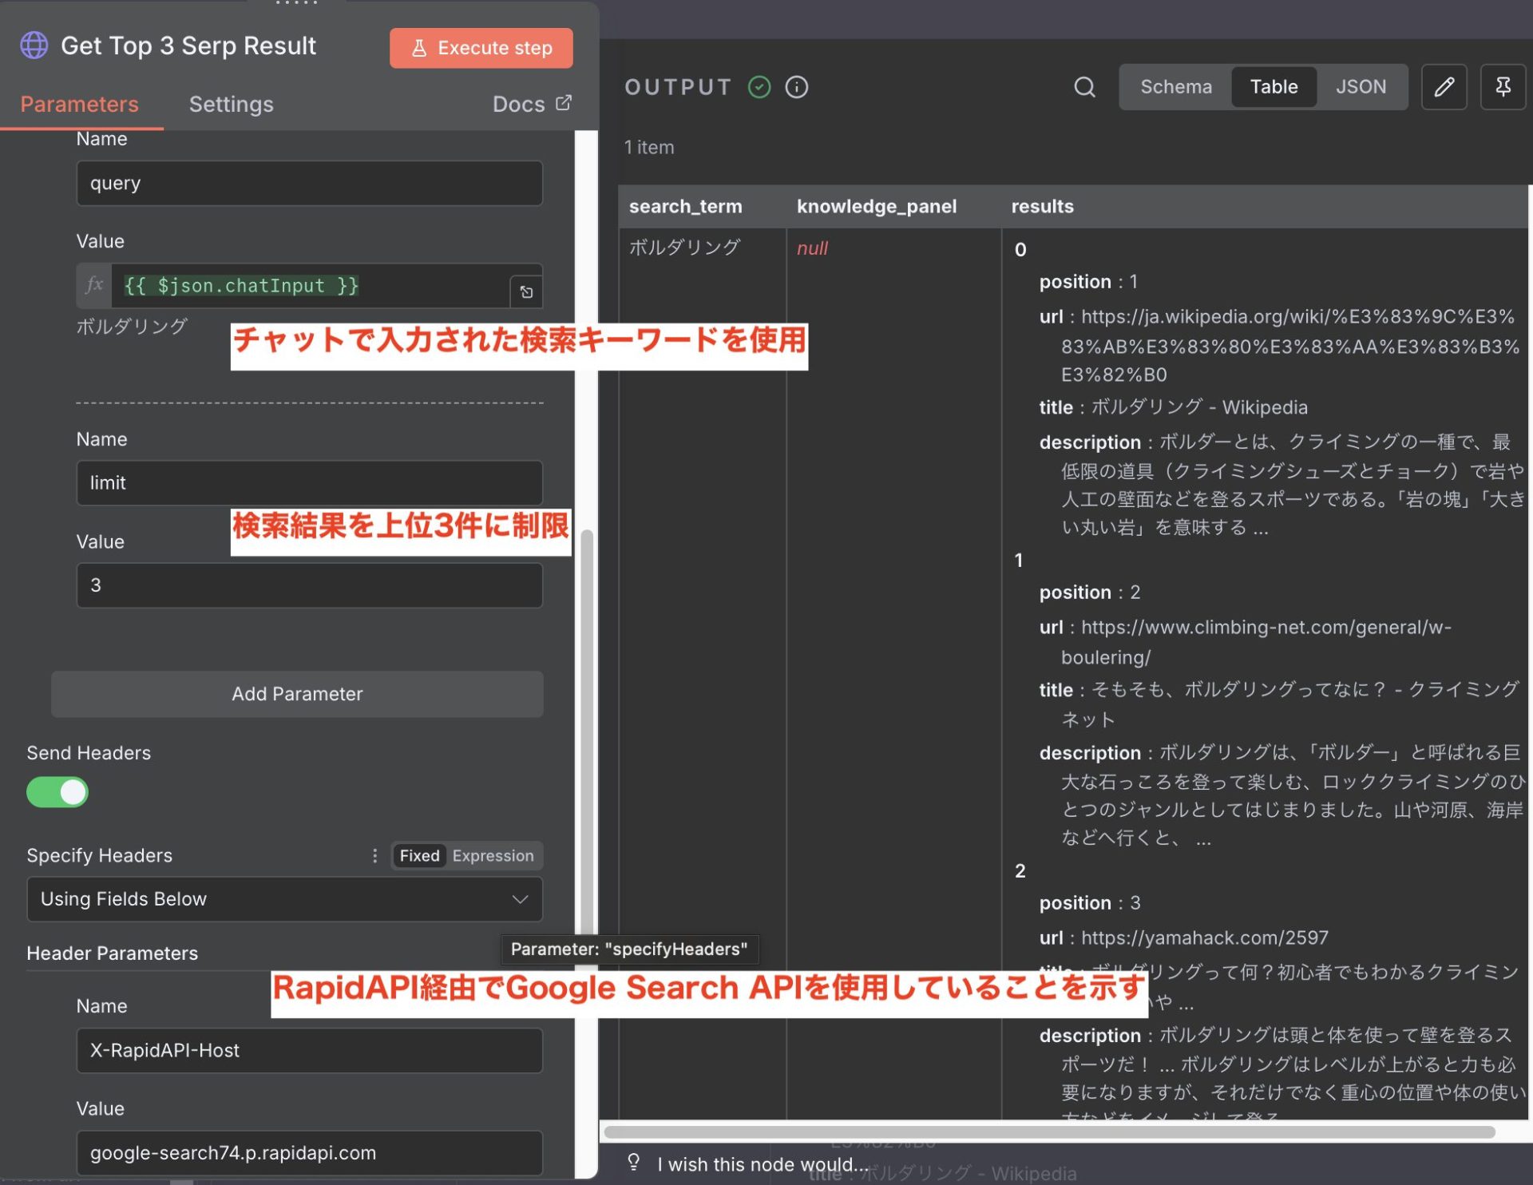Switch output view to Schema
The image size is (1533, 1185).
pyautogui.click(x=1175, y=87)
